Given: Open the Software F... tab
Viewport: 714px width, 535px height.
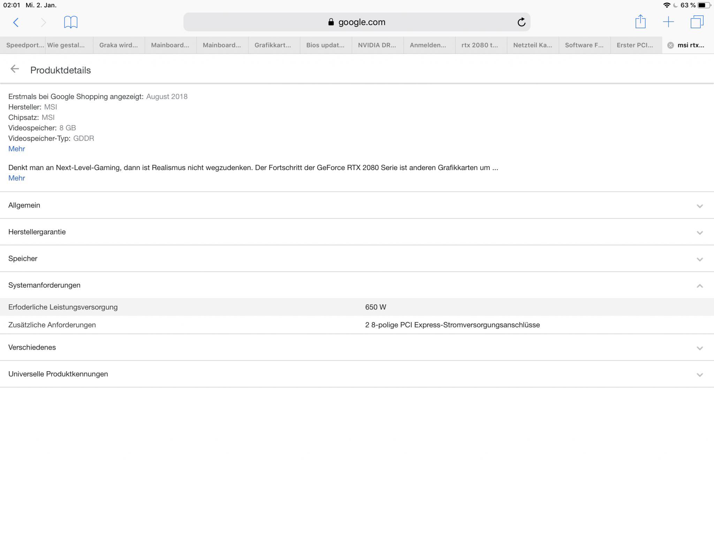Looking at the screenshot, I should coord(585,45).
